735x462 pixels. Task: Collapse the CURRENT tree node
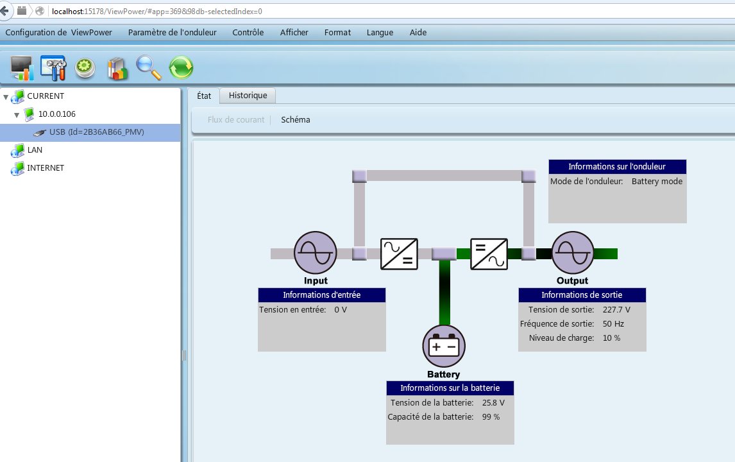(6, 96)
